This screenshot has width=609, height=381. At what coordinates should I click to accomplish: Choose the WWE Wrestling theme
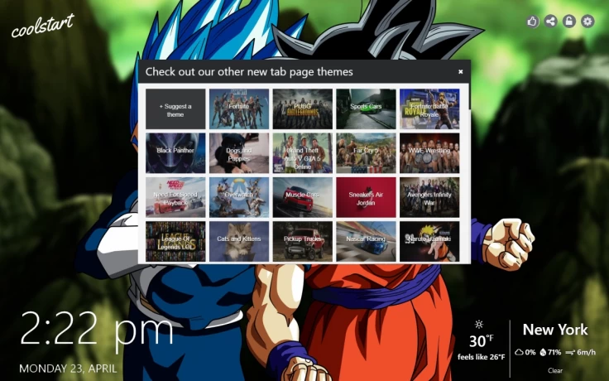[429, 152]
